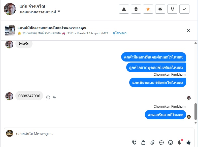Toggle the priority exclamation icon
This screenshot has width=198, height=147.
172,9
